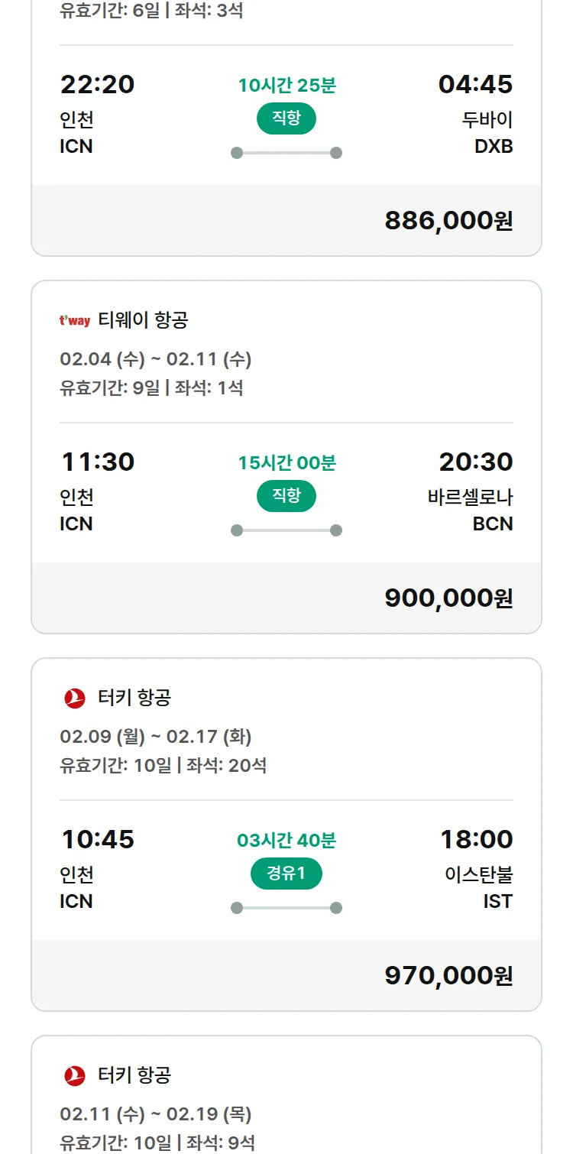The width and height of the screenshot is (573, 1154).
Task: Click the 03시간 40분 duration text
Action: 286,841
